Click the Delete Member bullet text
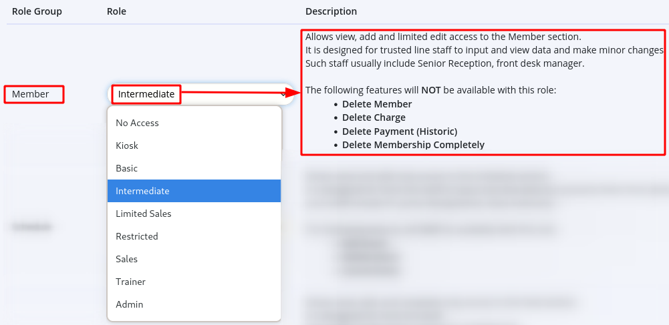The image size is (669, 325). (377, 104)
